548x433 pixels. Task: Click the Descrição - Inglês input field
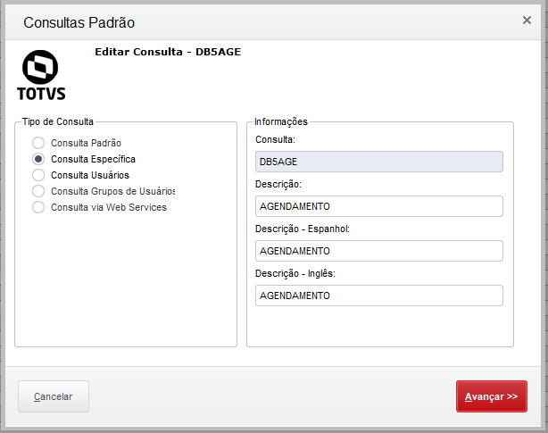[379, 296]
